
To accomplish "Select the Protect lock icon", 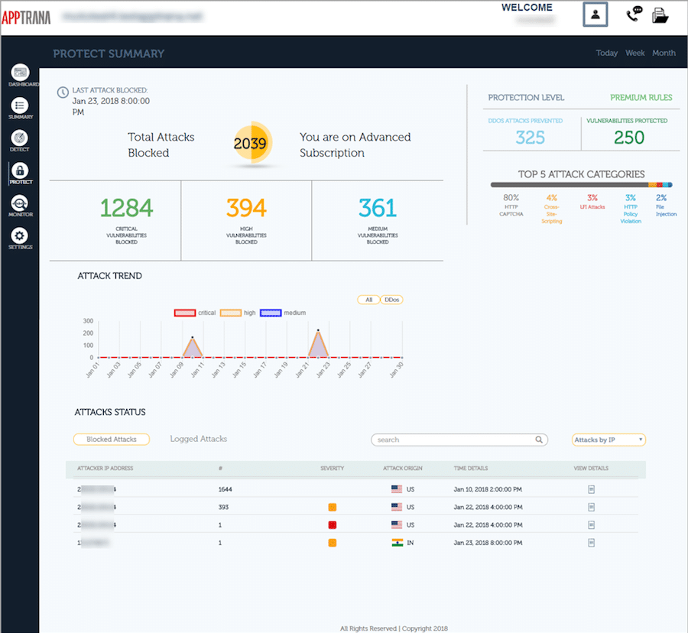I will (x=21, y=170).
